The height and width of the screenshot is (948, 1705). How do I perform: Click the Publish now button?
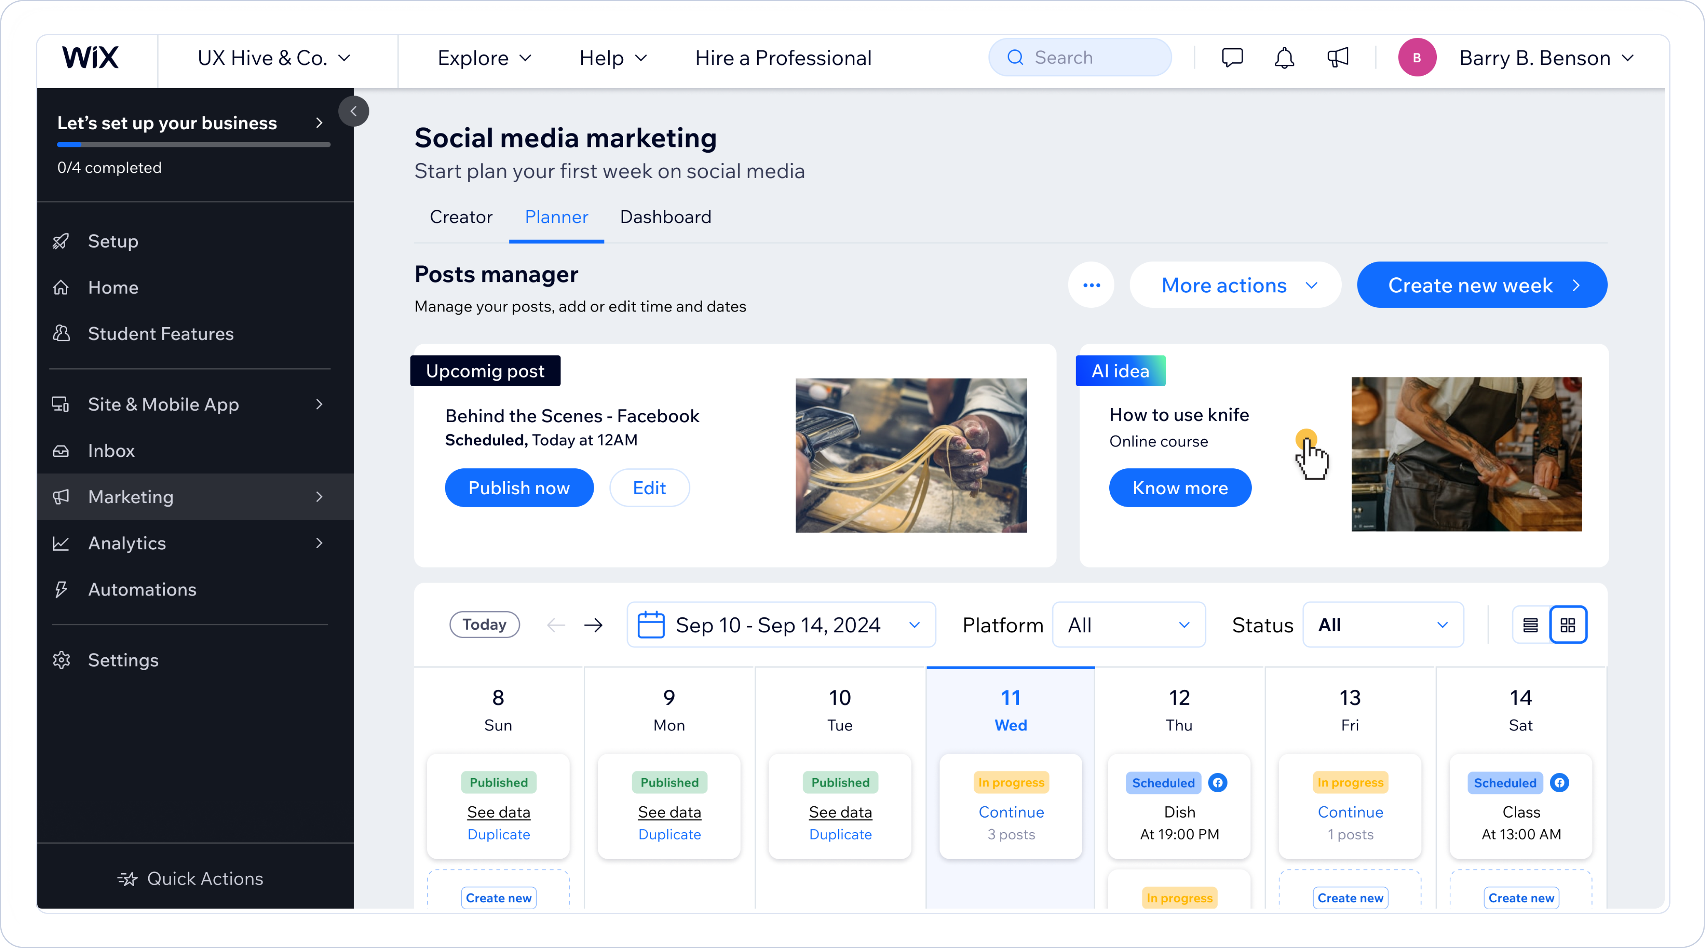pyautogui.click(x=519, y=488)
